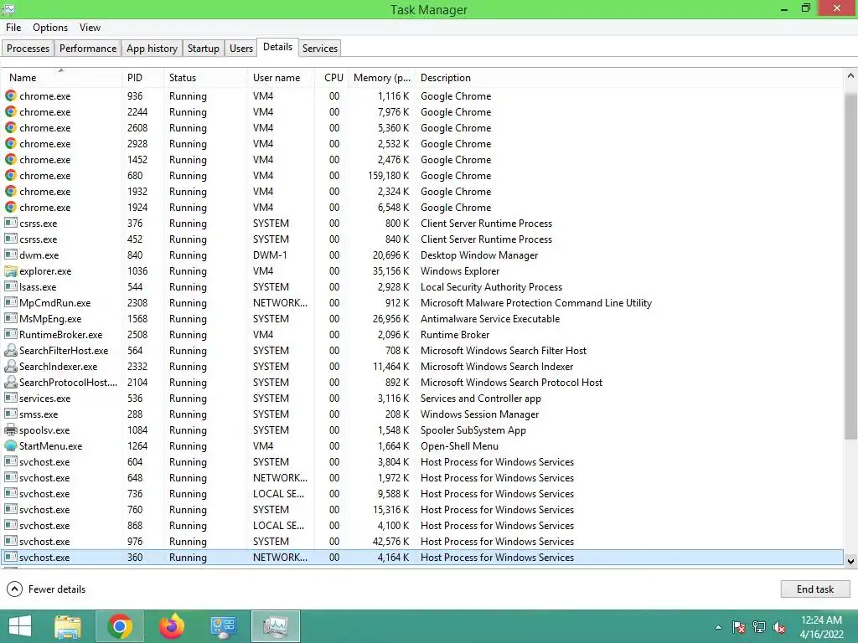The image size is (858, 643).
Task: Switch to the Startup tab
Action: click(x=204, y=48)
